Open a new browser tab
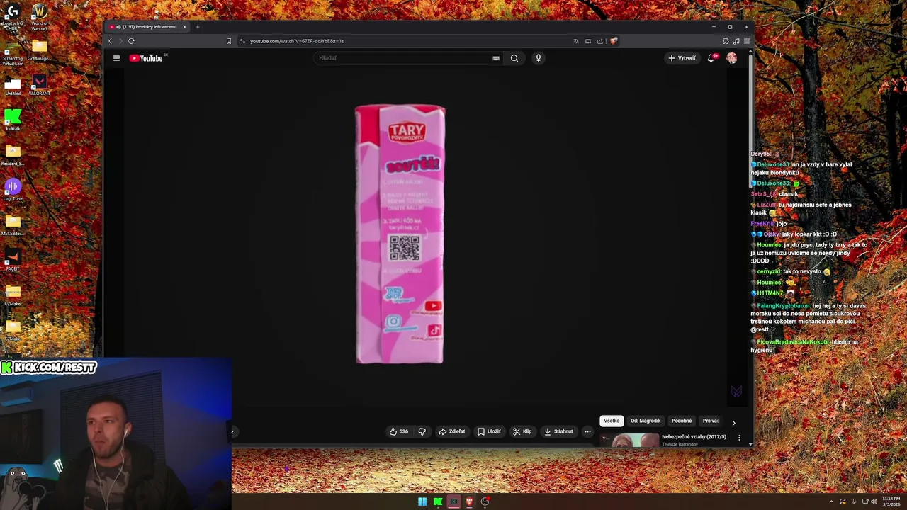The height and width of the screenshot is (510, 907). click(x=198, y=27)
